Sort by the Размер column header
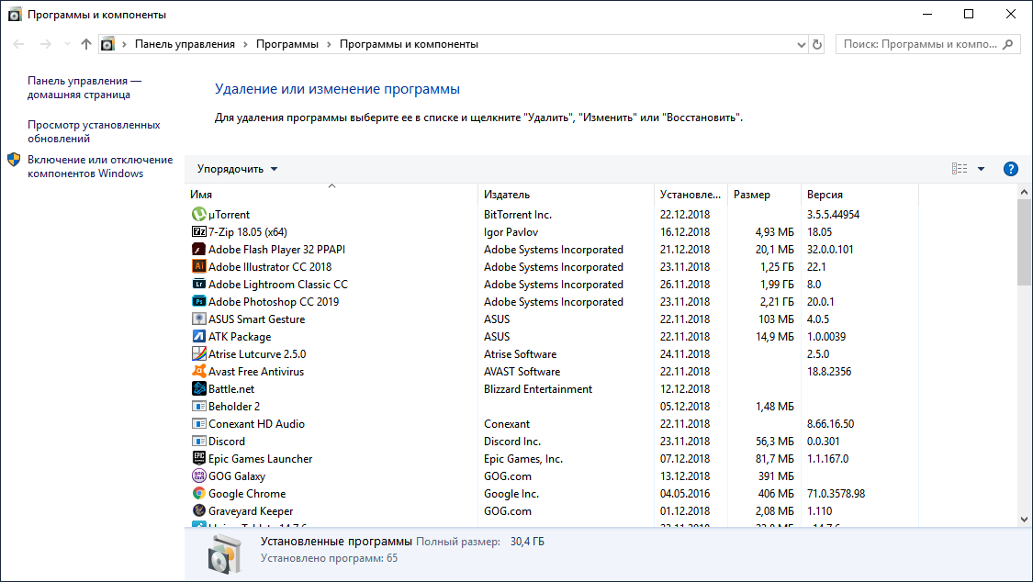This screenshot has width=1033, height=582. point(764,195)
